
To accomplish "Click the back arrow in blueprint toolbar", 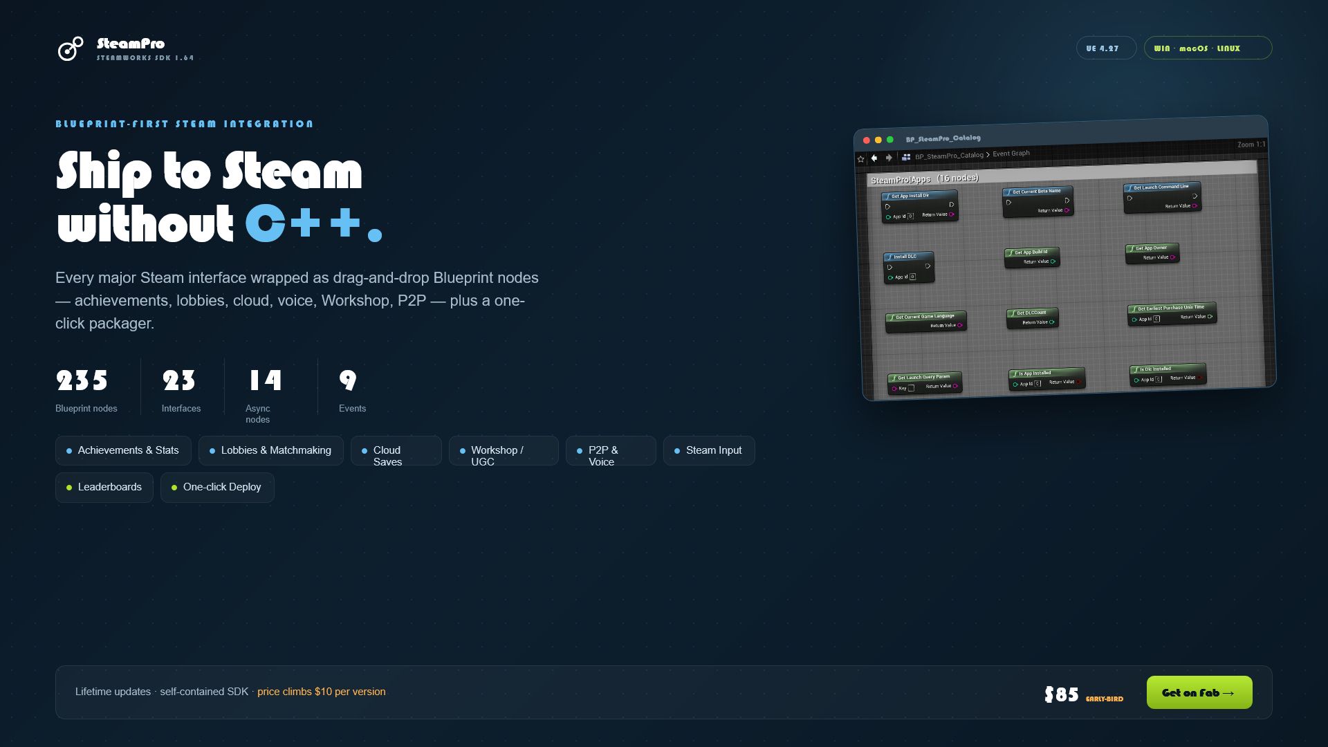I will (x=874, y=158).
